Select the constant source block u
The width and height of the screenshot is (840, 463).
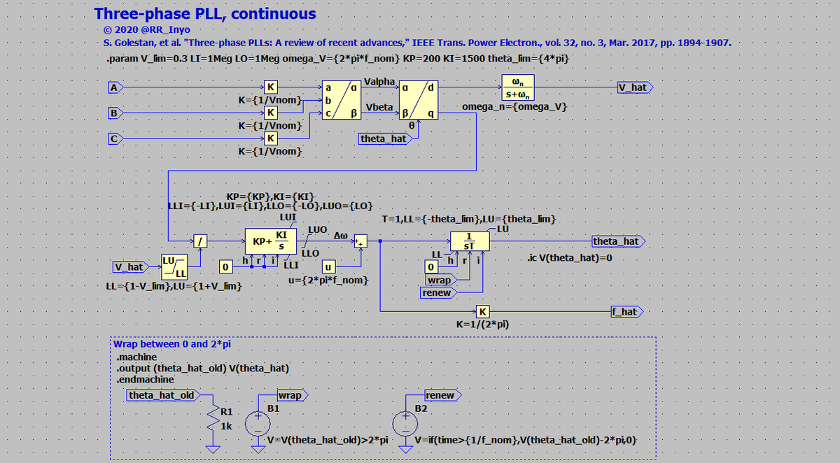pyautogui.click(x=328, y=266)
